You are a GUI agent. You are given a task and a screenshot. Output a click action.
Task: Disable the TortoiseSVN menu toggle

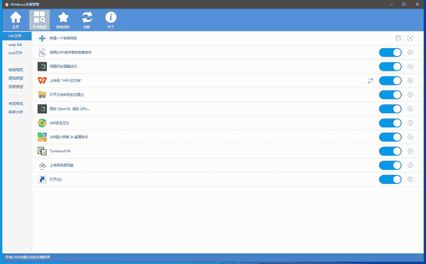(x=390, y=151)
